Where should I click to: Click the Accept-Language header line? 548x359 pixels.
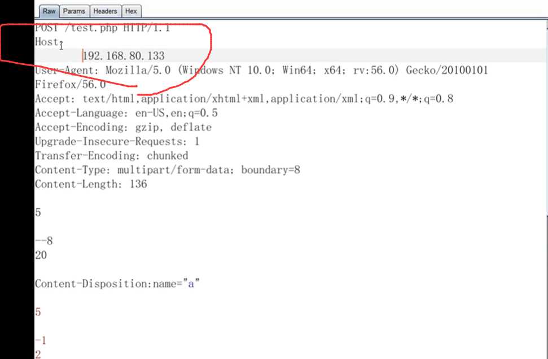[126, 113]
